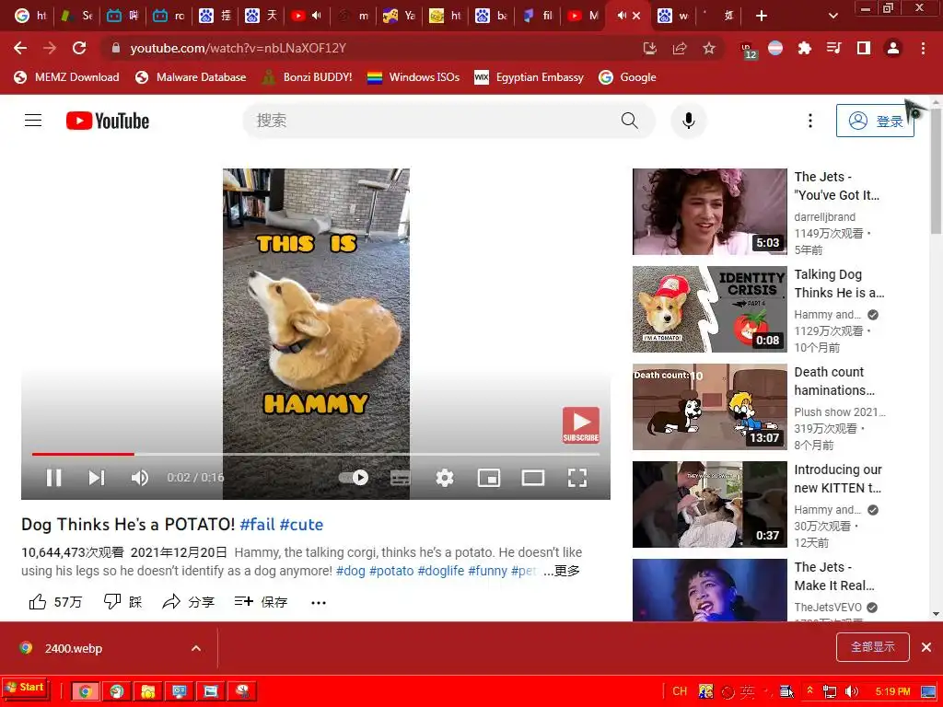Dislike the video with thumbs down
The width and height of the screenshot is (943, 707).
(122, 602)
